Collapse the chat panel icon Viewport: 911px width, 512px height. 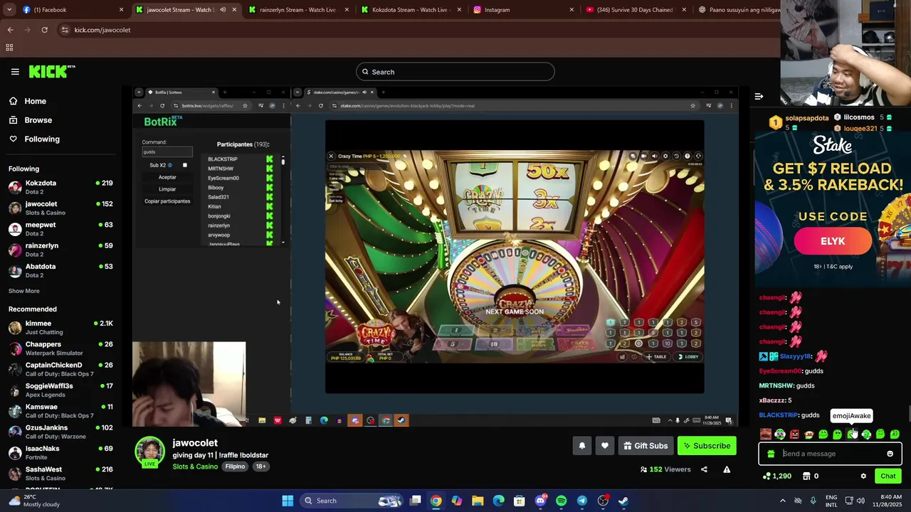coord(759,96)
